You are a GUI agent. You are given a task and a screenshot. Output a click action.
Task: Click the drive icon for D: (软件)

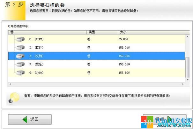pyautogui.click(x=20, y=48)
